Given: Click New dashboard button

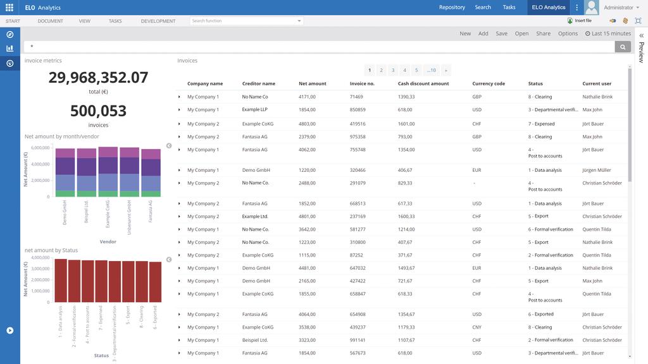Looking at the screenshot, I should 465,33.
